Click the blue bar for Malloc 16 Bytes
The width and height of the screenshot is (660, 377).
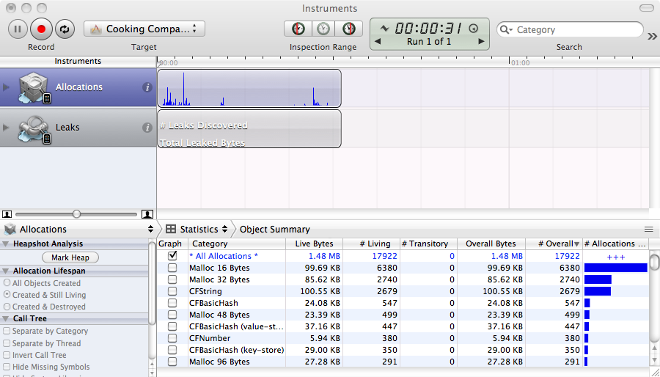click(615, 268)
